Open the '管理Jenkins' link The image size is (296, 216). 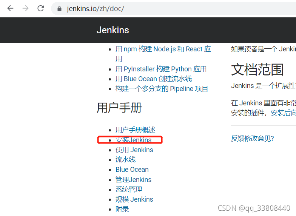pyautogui.click(x=134, y=180)
